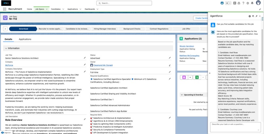Expand the path details chevron button

tap(5, 29)
